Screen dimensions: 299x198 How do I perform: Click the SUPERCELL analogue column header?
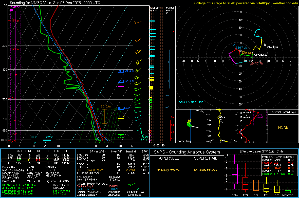[x=168, y=158]
